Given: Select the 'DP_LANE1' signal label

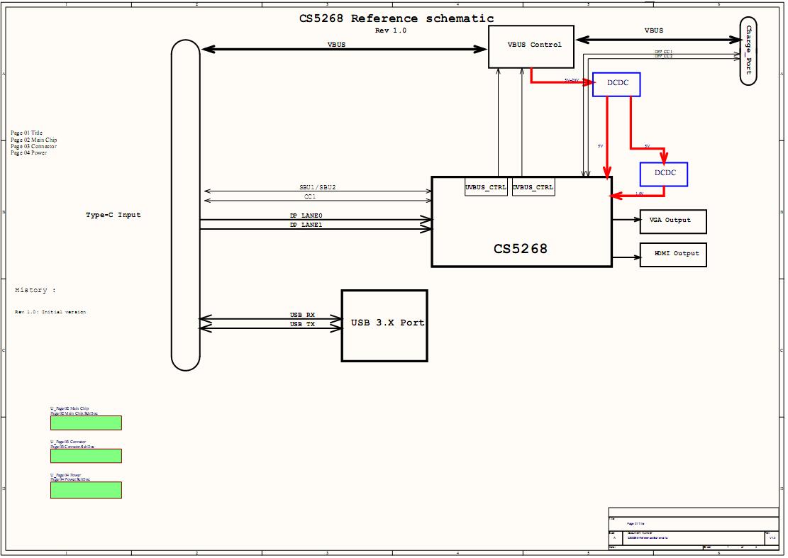Looking at the screenshot, I should pos(306,225).
